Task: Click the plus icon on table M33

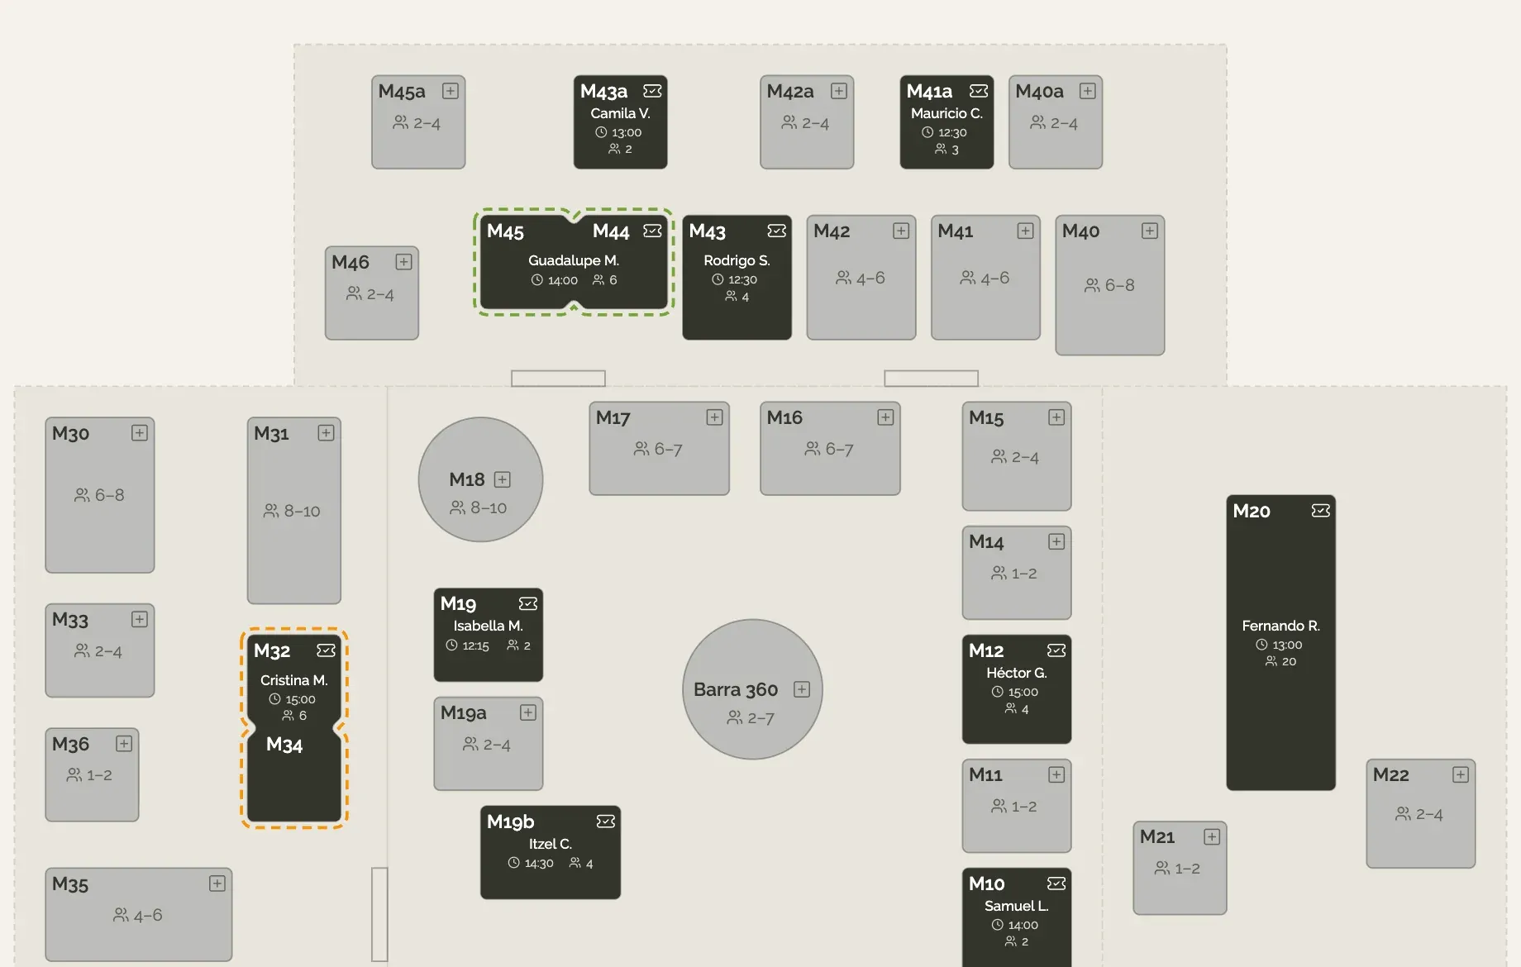Action: pos(140,619)
